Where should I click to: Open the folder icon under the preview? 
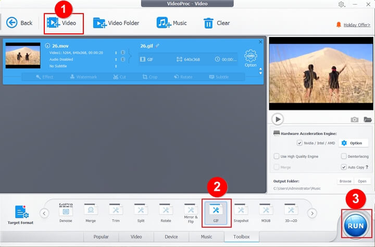[368, 119]
